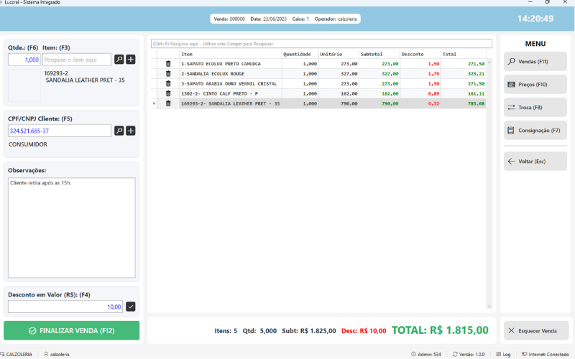Open Troca (F8) option
The height and width of the screenshot is (359, 575).
tap(535, 107)
